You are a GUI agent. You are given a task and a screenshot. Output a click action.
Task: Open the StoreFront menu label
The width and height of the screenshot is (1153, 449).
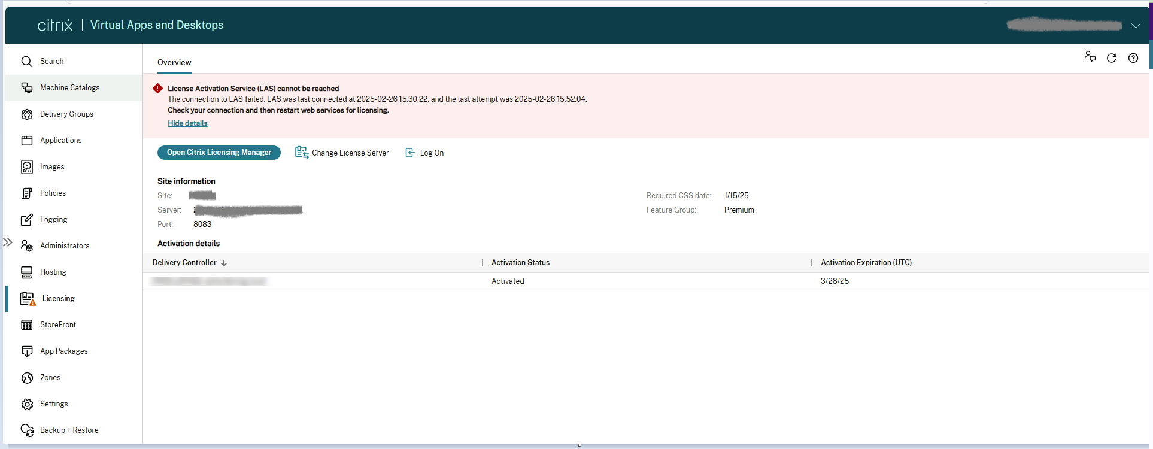(58, 325)
